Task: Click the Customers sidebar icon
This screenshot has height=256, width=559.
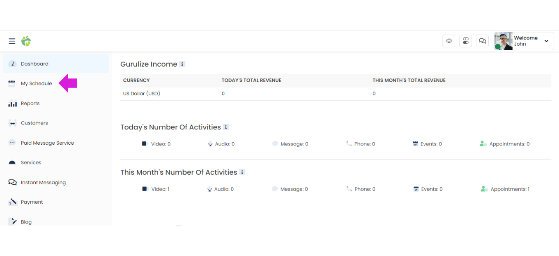Action: pyautogui.click(x=12, y=123)
